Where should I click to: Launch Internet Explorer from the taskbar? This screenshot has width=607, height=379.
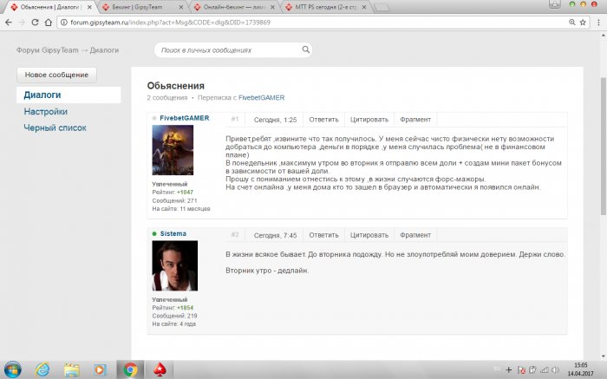point(42,369)
